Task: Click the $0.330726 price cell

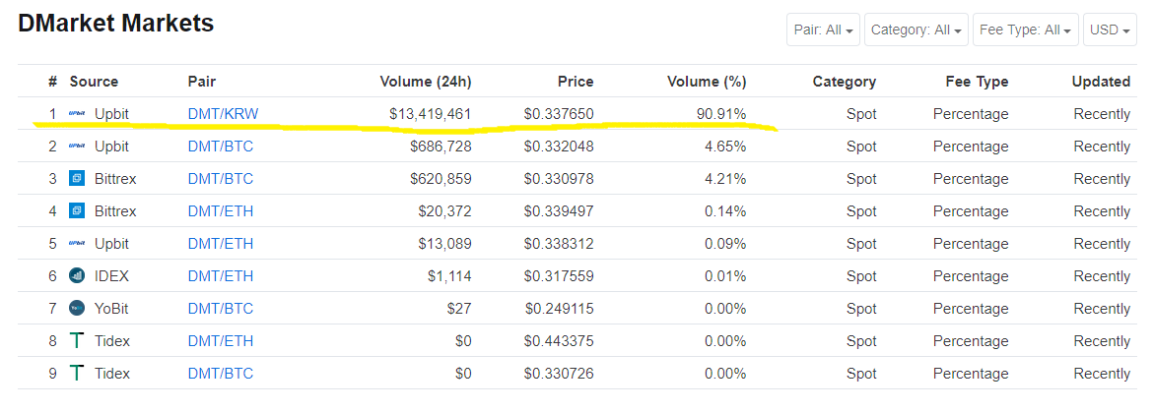Action: click(559, 373)
